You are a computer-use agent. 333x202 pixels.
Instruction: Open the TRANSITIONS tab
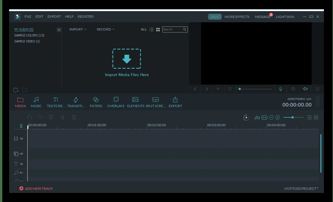tap(76, 102)
